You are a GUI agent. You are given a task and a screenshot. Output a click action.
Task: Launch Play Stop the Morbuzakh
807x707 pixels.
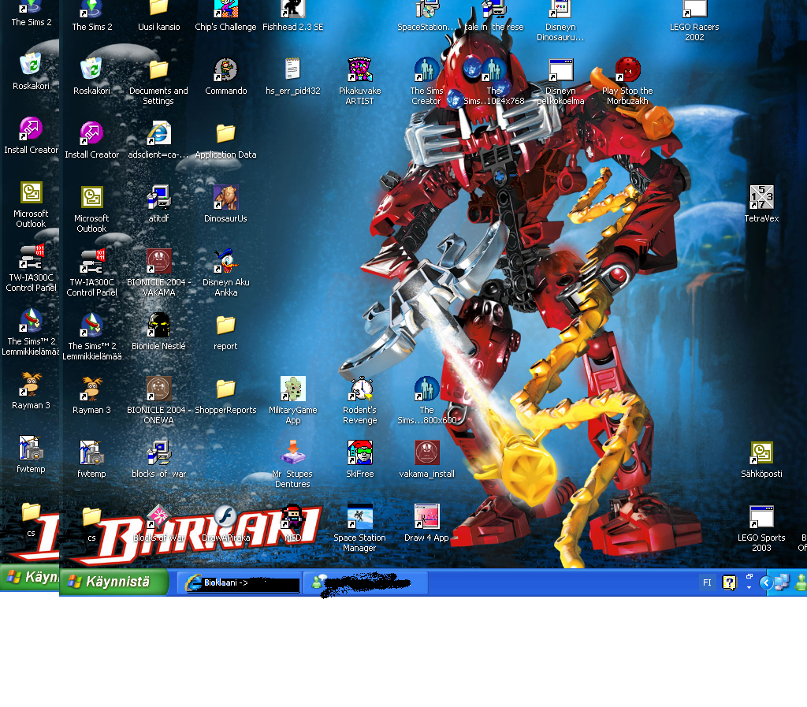click(x=627, y=68)
